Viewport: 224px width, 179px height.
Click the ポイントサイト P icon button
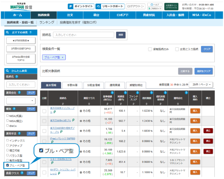[x=70, y=6]
